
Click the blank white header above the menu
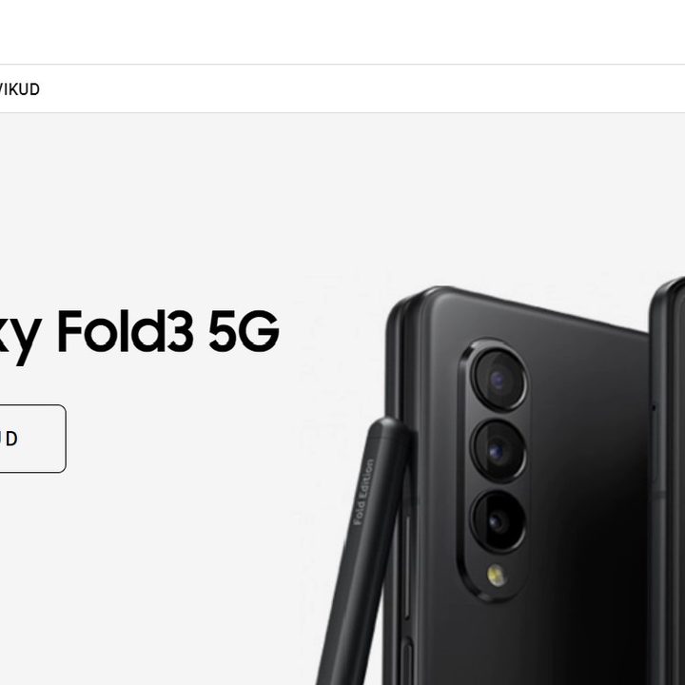[342, 32]
